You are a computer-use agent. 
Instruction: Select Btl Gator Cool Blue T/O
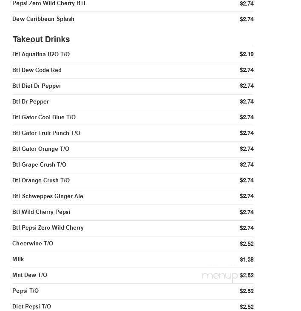click(x=44, y=118)
